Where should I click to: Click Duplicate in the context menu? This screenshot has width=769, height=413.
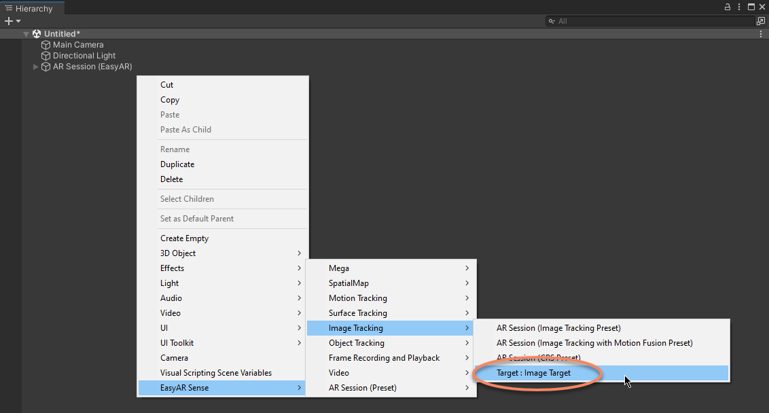coord(177,164)
